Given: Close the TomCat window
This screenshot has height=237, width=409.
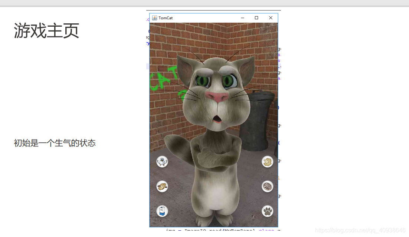Looking at the screenshot, I should tap(271, 18).
